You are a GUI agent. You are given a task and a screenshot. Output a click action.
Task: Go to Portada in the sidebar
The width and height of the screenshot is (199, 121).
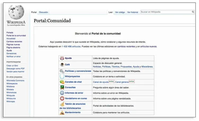(x=10, y=32)
